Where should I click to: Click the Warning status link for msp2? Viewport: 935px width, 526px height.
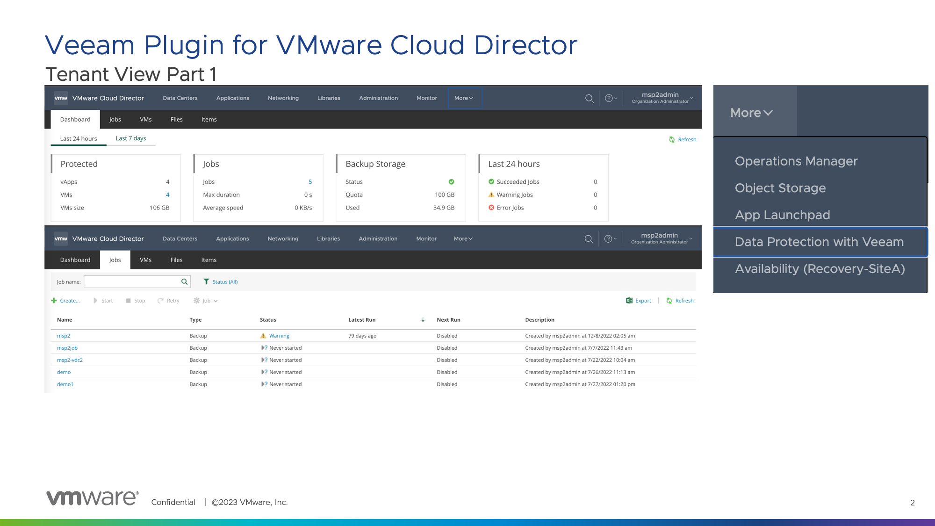tap(279, 336)
